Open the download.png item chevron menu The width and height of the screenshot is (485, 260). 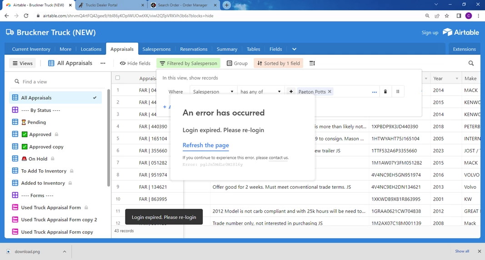click(65, 252)
